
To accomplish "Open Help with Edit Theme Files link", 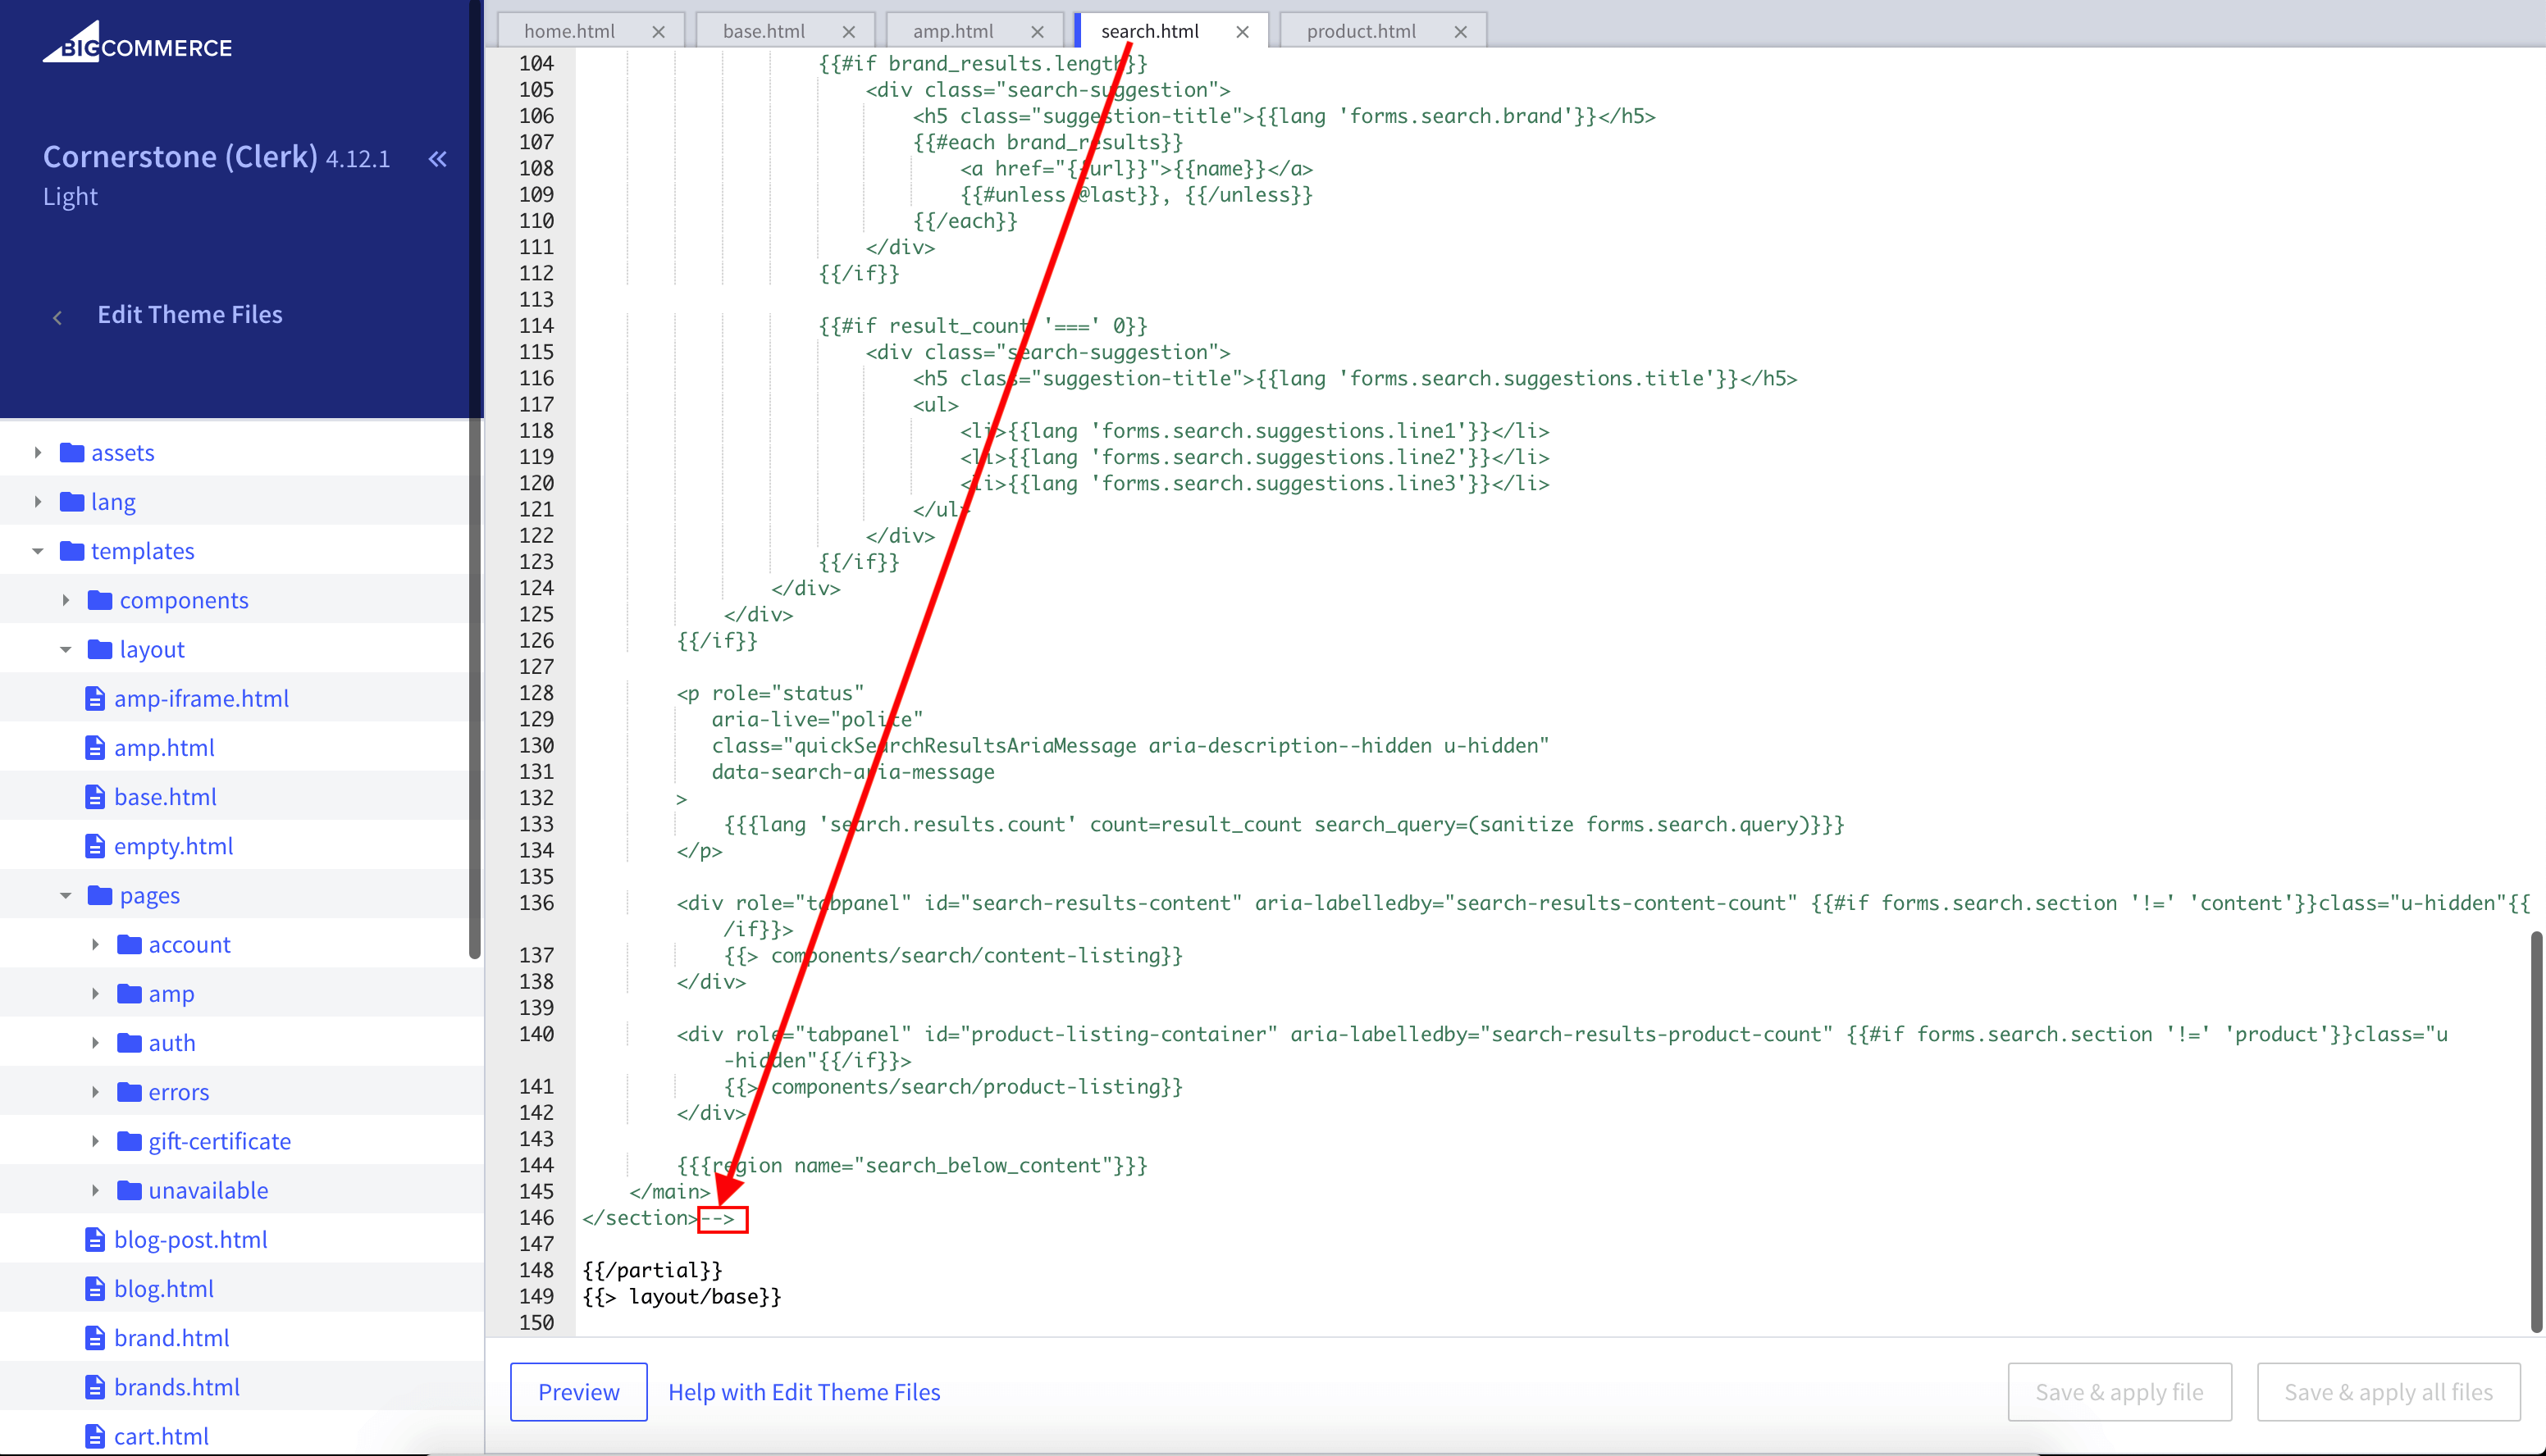I will [x=803, y=1391].
